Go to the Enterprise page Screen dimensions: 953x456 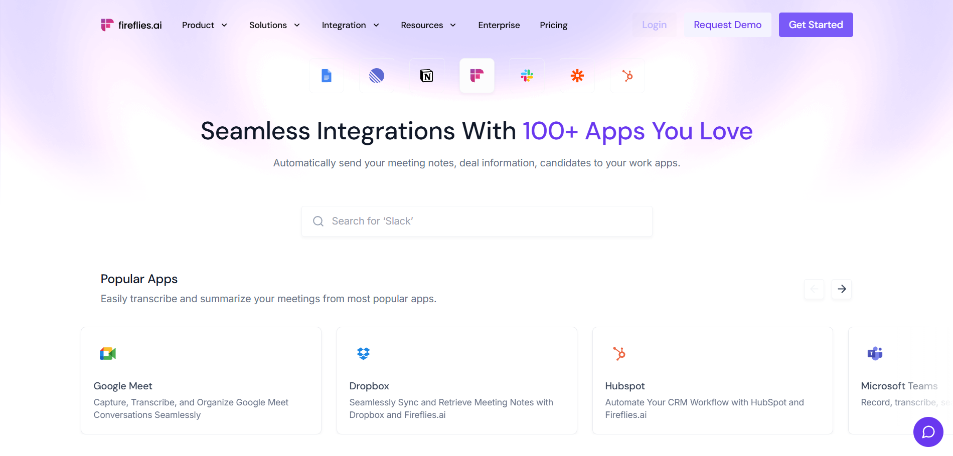499,25
